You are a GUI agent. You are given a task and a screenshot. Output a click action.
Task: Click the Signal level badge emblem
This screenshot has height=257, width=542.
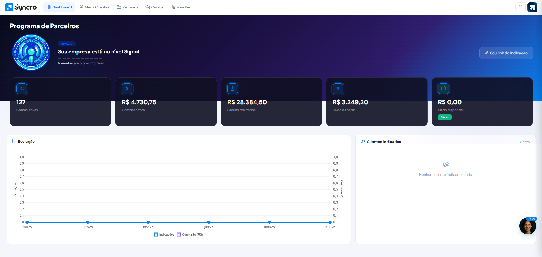(x=31, y=53)
